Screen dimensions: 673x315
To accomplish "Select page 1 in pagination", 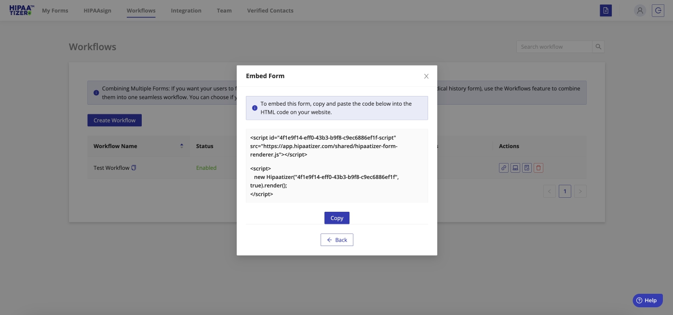I will click(x=565, y=192).
